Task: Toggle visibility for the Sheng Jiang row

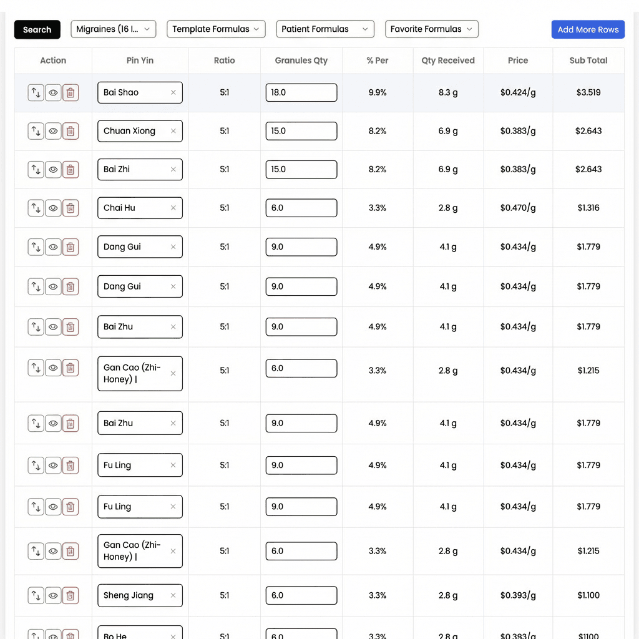Action: (53, 595)
